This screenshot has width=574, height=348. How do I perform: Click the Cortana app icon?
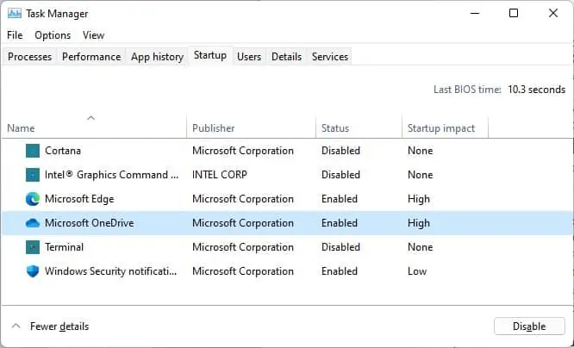pos(33,151)
